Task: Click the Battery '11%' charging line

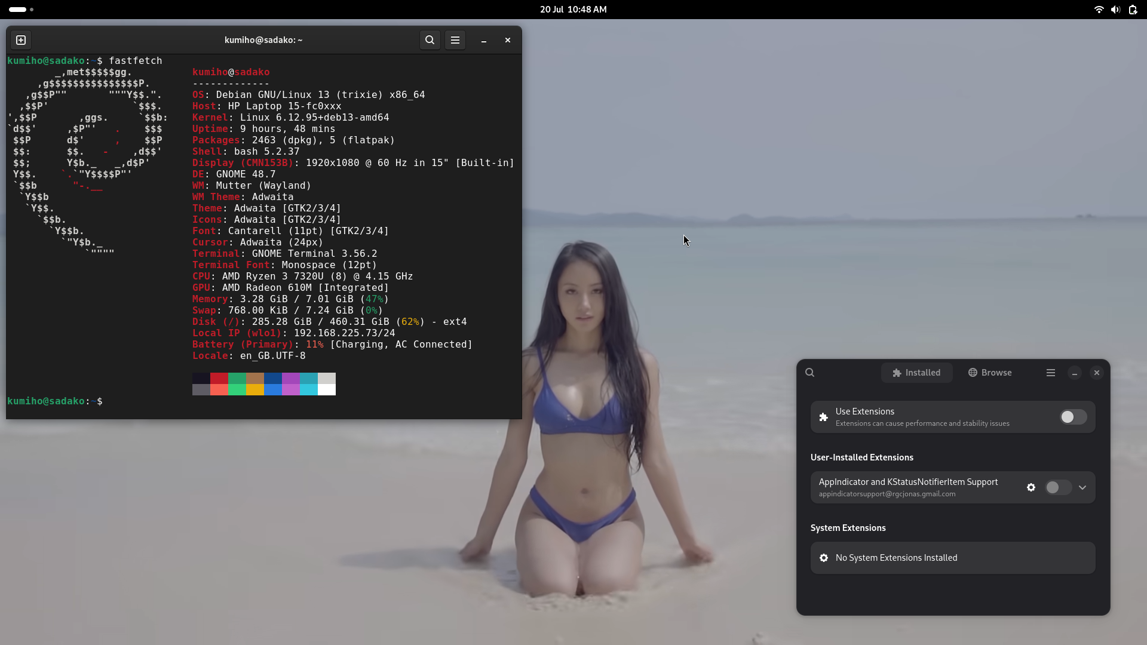Action: pos(332,345)
